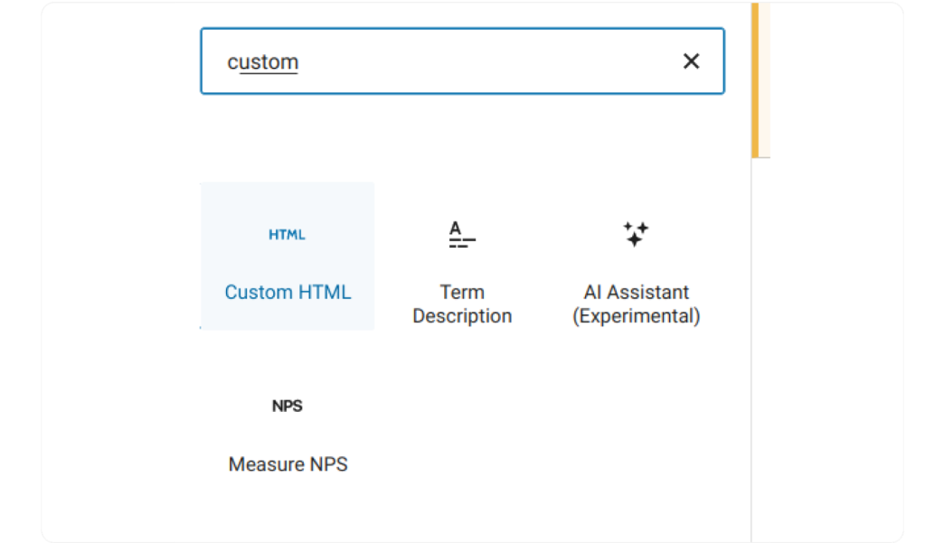The height and width of the screenshot is (543, 944).
Task: Click the word "Description" under Term
Action: (x=462, y=316)
